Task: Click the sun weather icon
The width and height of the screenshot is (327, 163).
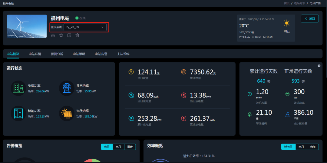Action: 286,23
